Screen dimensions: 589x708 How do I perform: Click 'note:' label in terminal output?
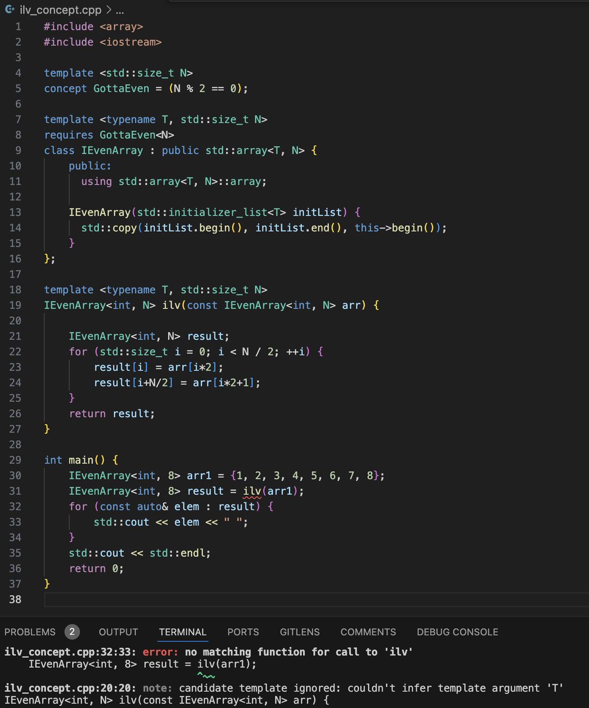[158, 688]
